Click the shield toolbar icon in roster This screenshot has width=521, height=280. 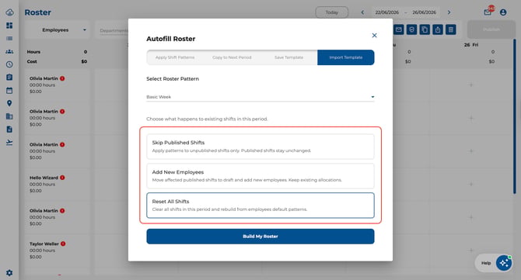point(411,29)
